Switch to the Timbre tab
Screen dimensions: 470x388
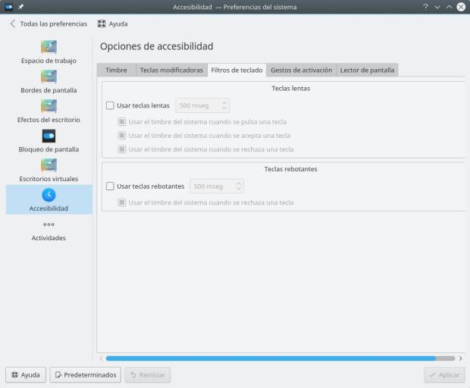(116, 70)
